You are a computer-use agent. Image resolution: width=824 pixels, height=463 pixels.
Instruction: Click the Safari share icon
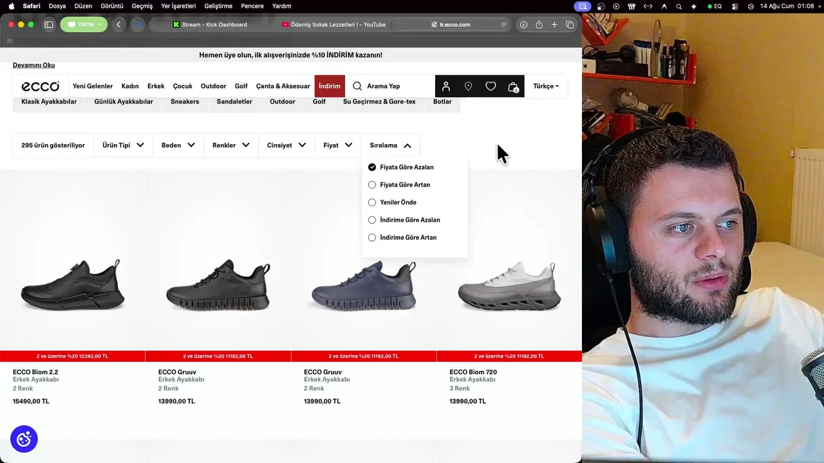[539, 24]
